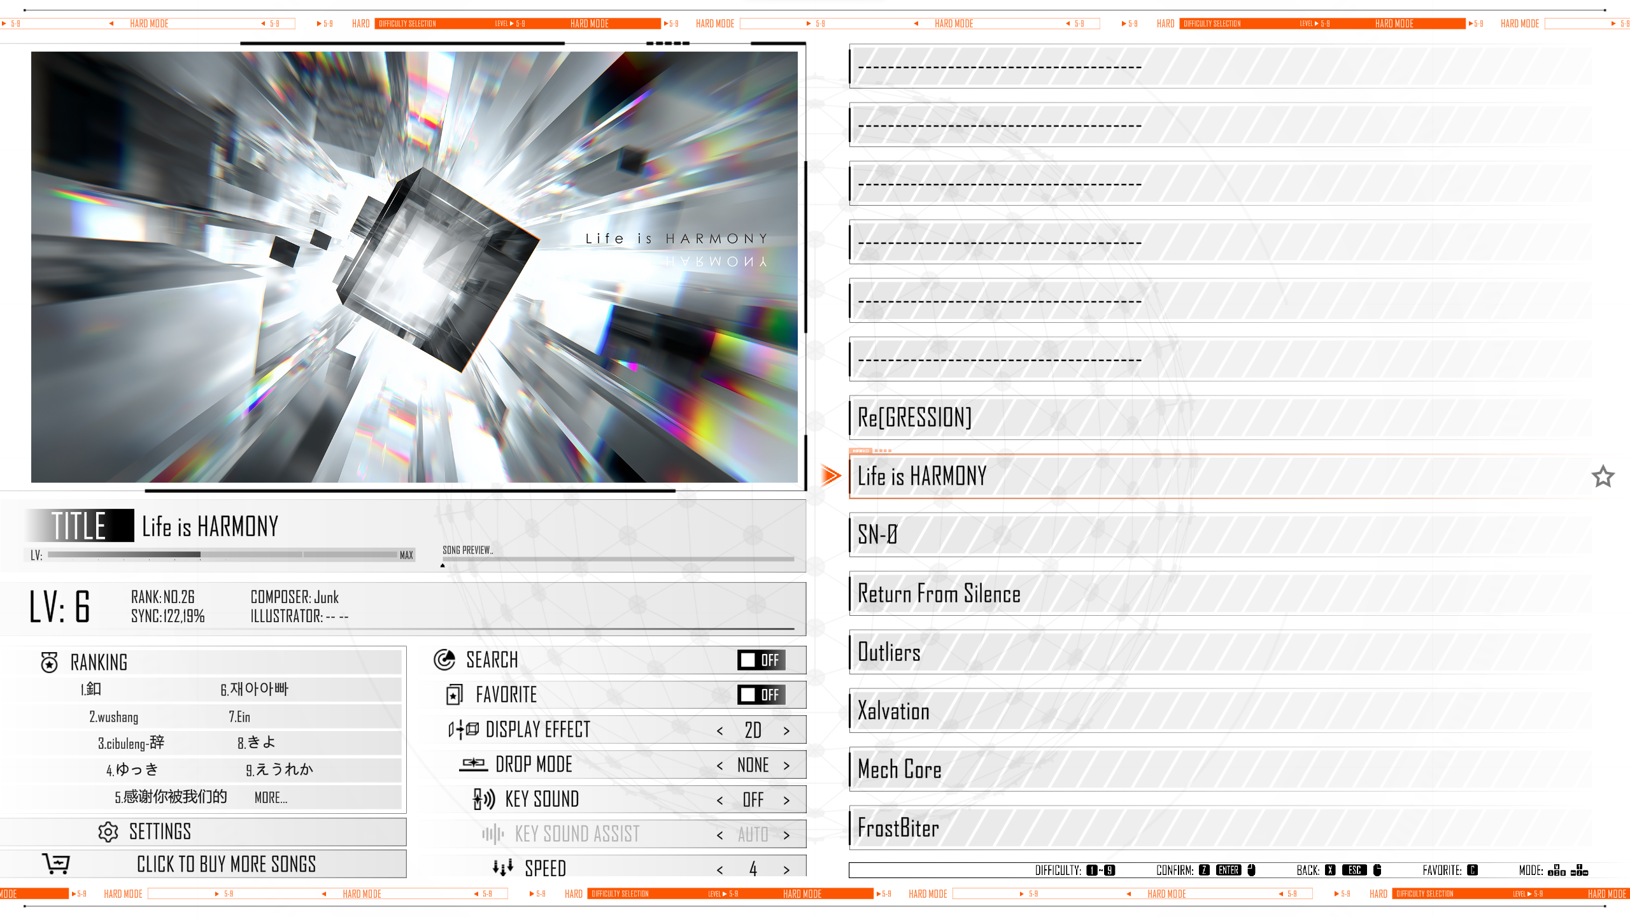Click the NONE Drop Mode value
The width and height of the screenshot is (1630, 917).
click(x=753, y=765)
